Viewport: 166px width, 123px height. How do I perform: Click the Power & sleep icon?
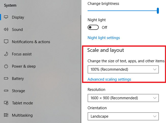(6, 66)
